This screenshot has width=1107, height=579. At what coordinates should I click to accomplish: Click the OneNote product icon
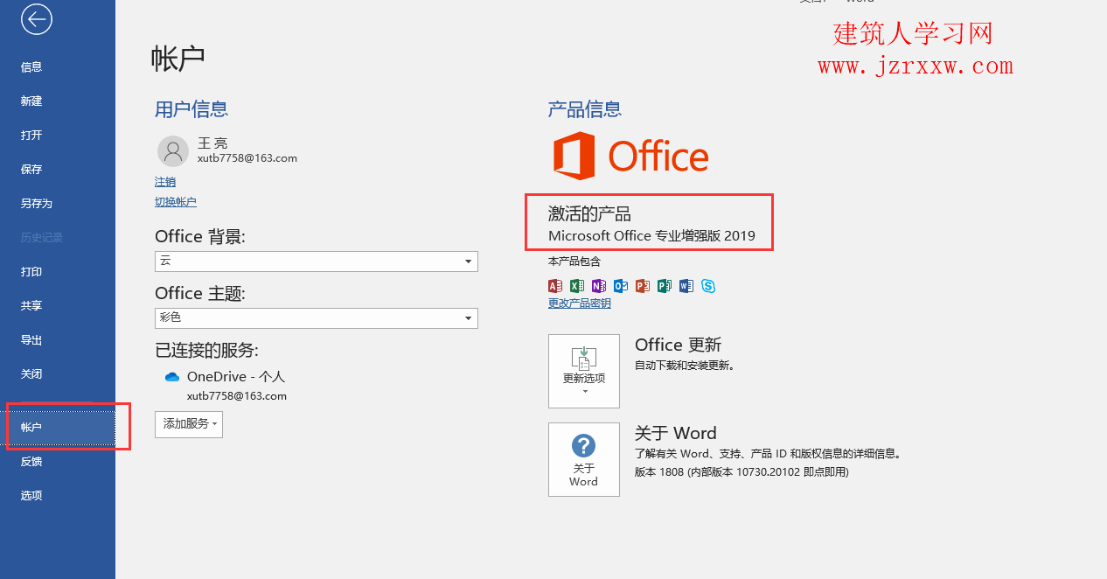pyautogui.click(x=599, y=286)
